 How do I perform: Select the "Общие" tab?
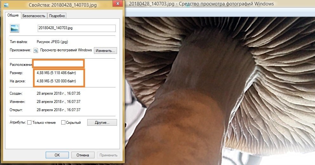13,15
